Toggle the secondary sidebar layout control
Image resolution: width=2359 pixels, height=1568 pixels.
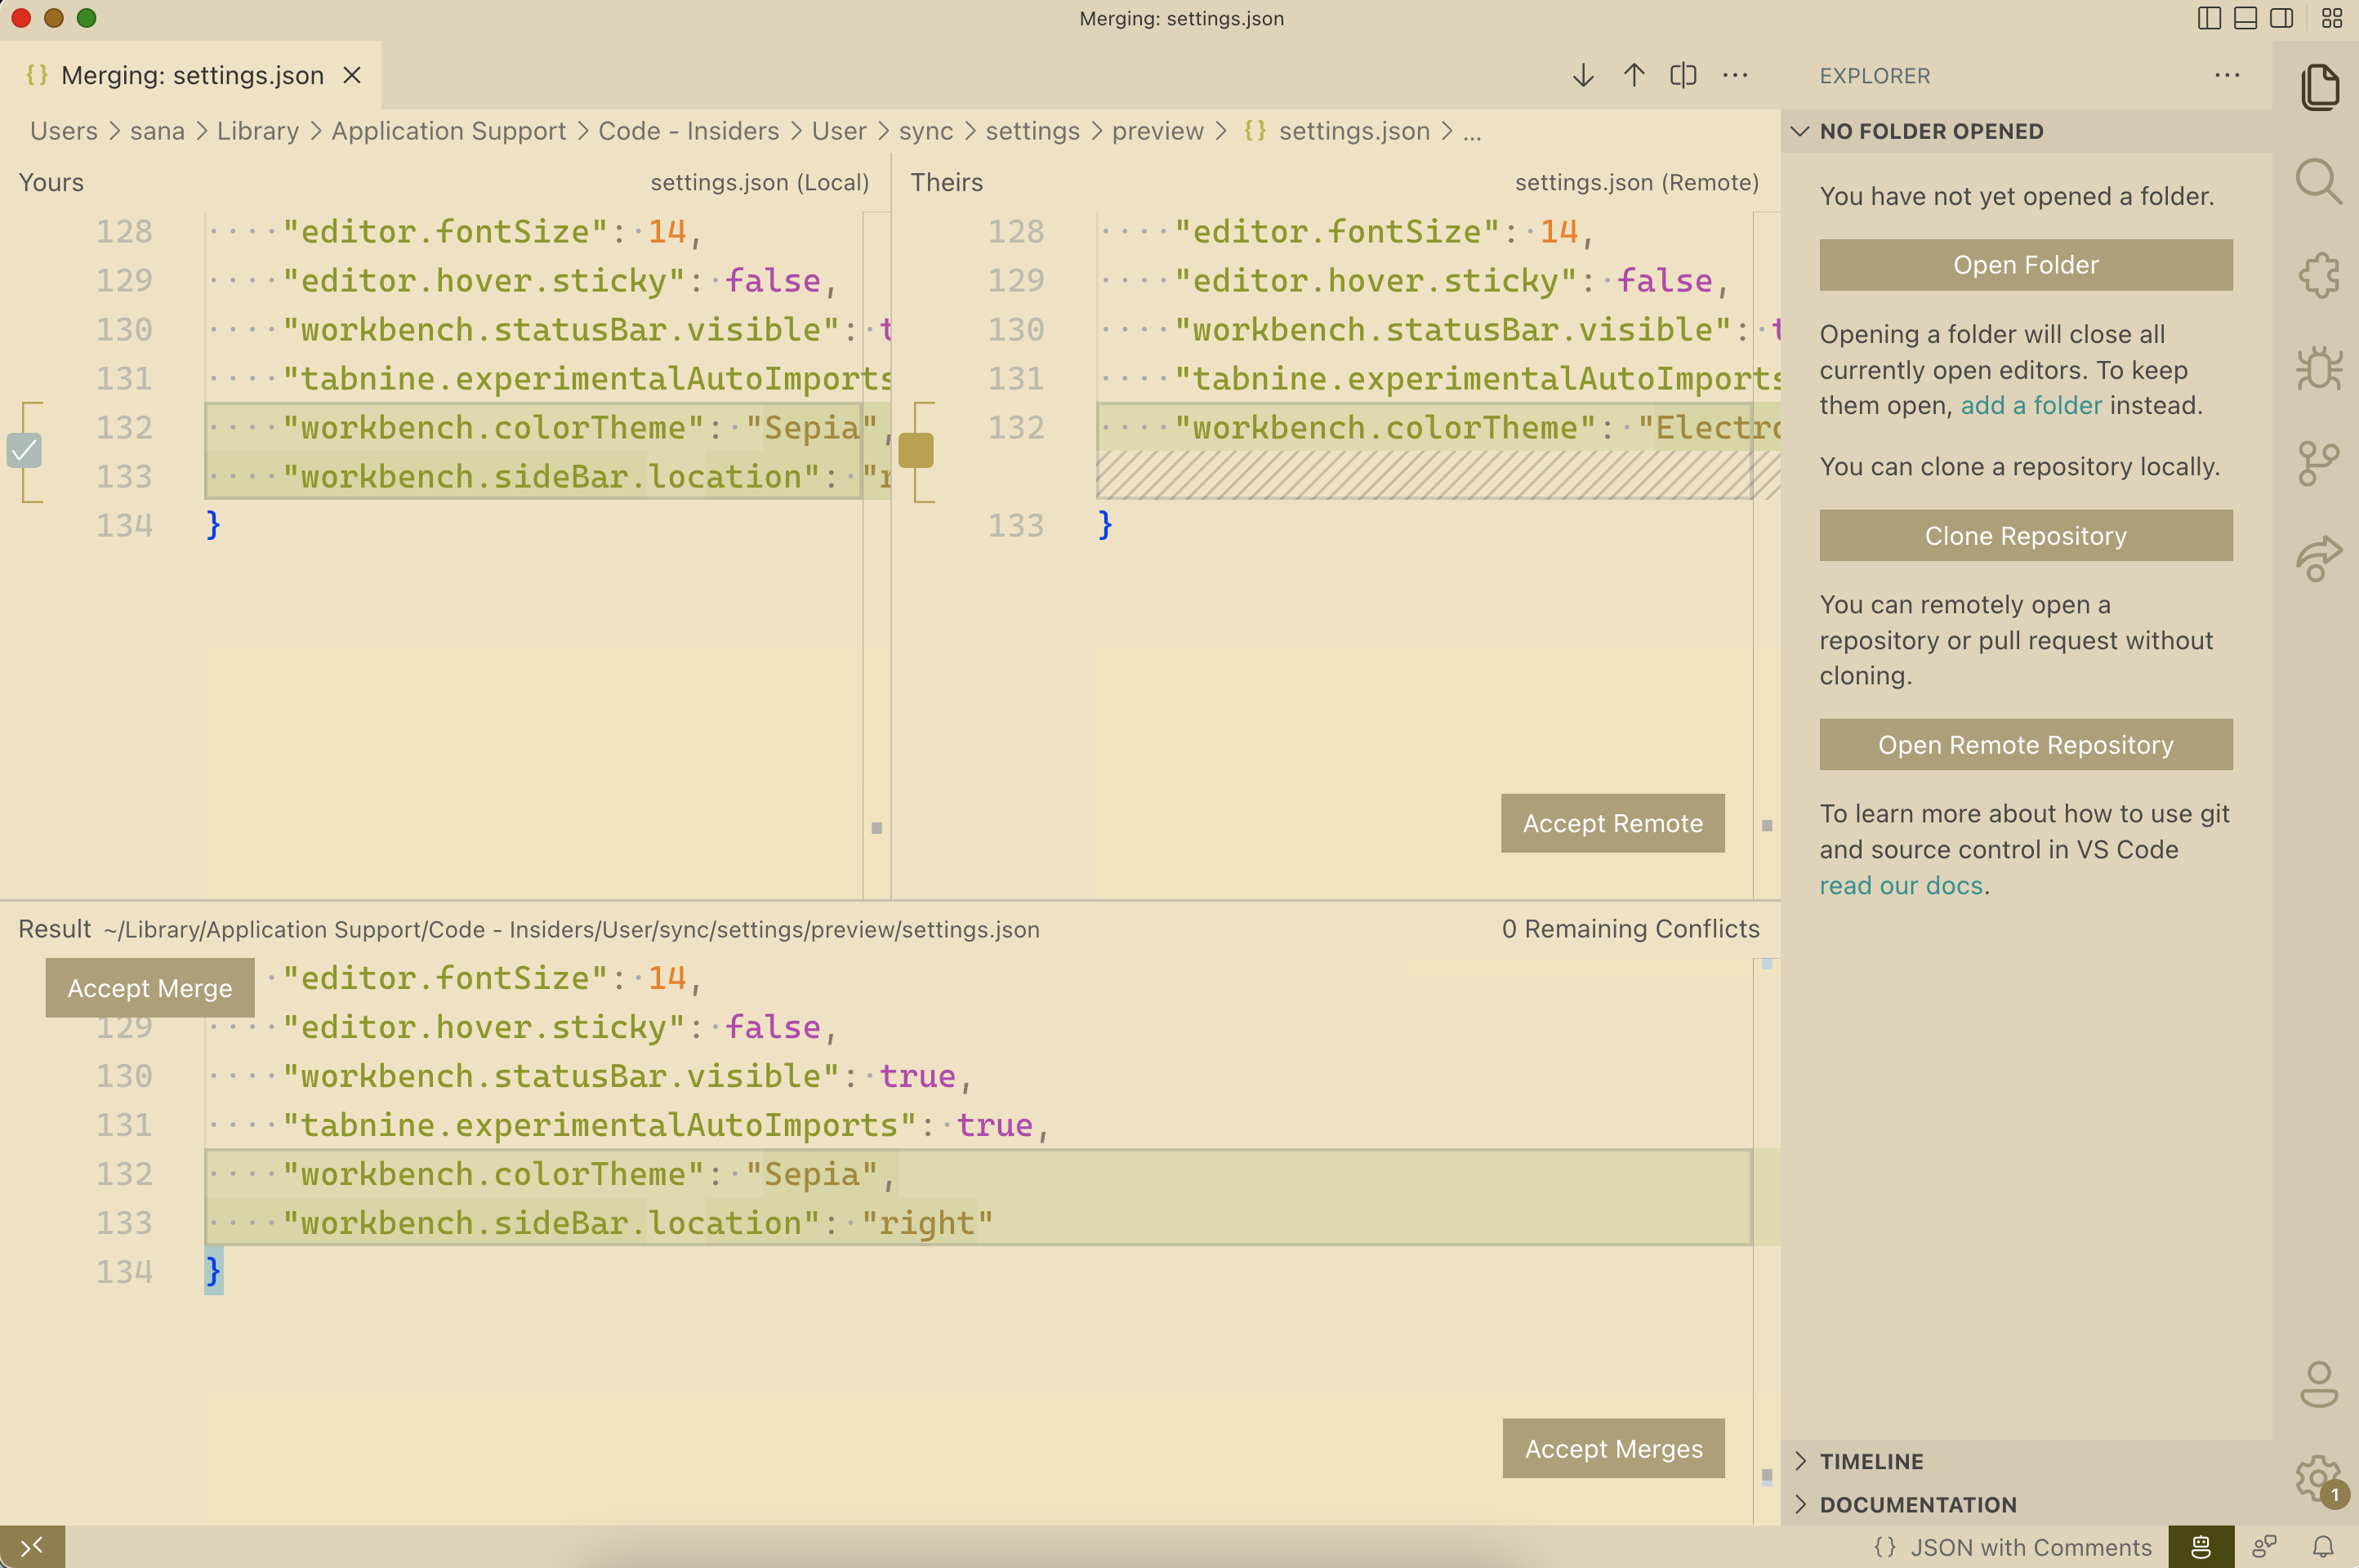click(2281, 18)
